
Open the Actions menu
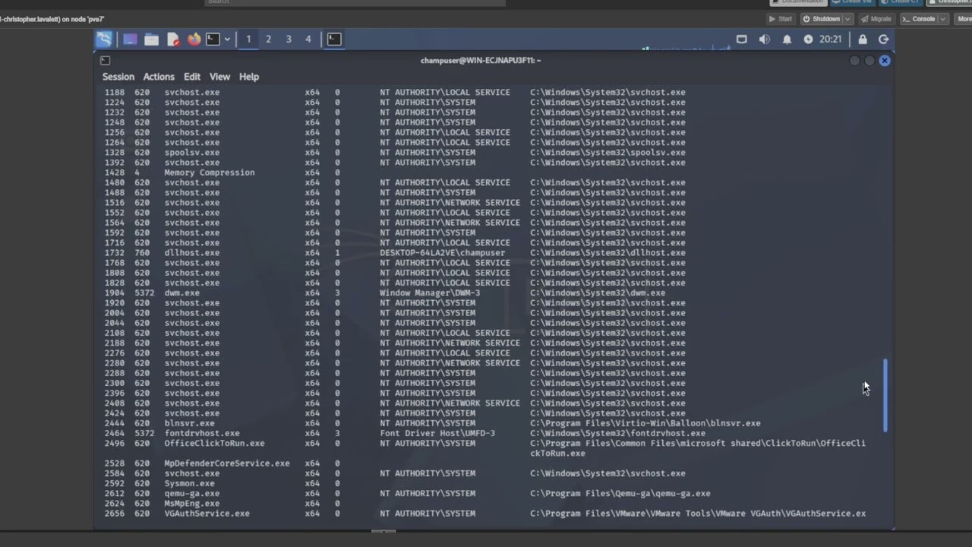pyautogui.click(x=159, y=77)
